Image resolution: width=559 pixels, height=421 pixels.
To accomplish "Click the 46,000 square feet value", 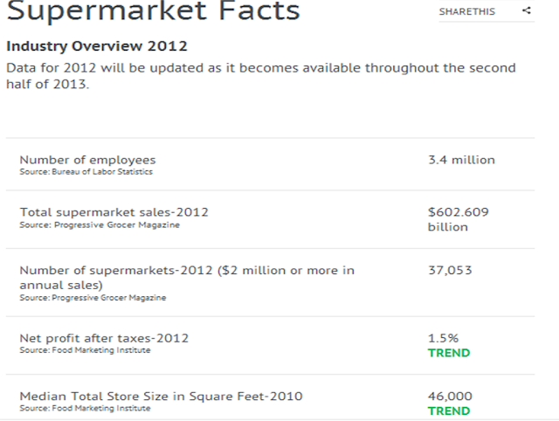I will 450,396.
